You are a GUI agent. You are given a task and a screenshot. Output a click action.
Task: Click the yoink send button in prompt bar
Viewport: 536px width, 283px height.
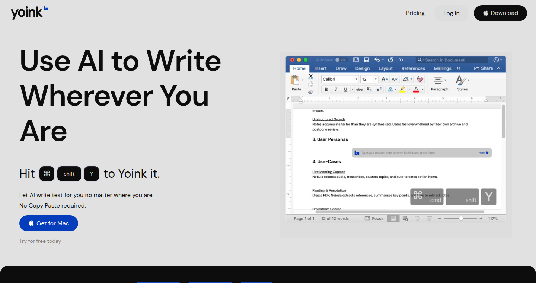(x=484, y=152)
